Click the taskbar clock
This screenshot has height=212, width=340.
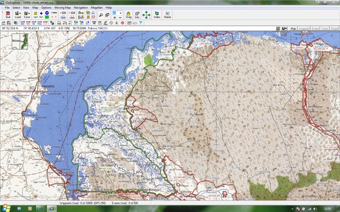pyautogui.click(x=327, y=209)
